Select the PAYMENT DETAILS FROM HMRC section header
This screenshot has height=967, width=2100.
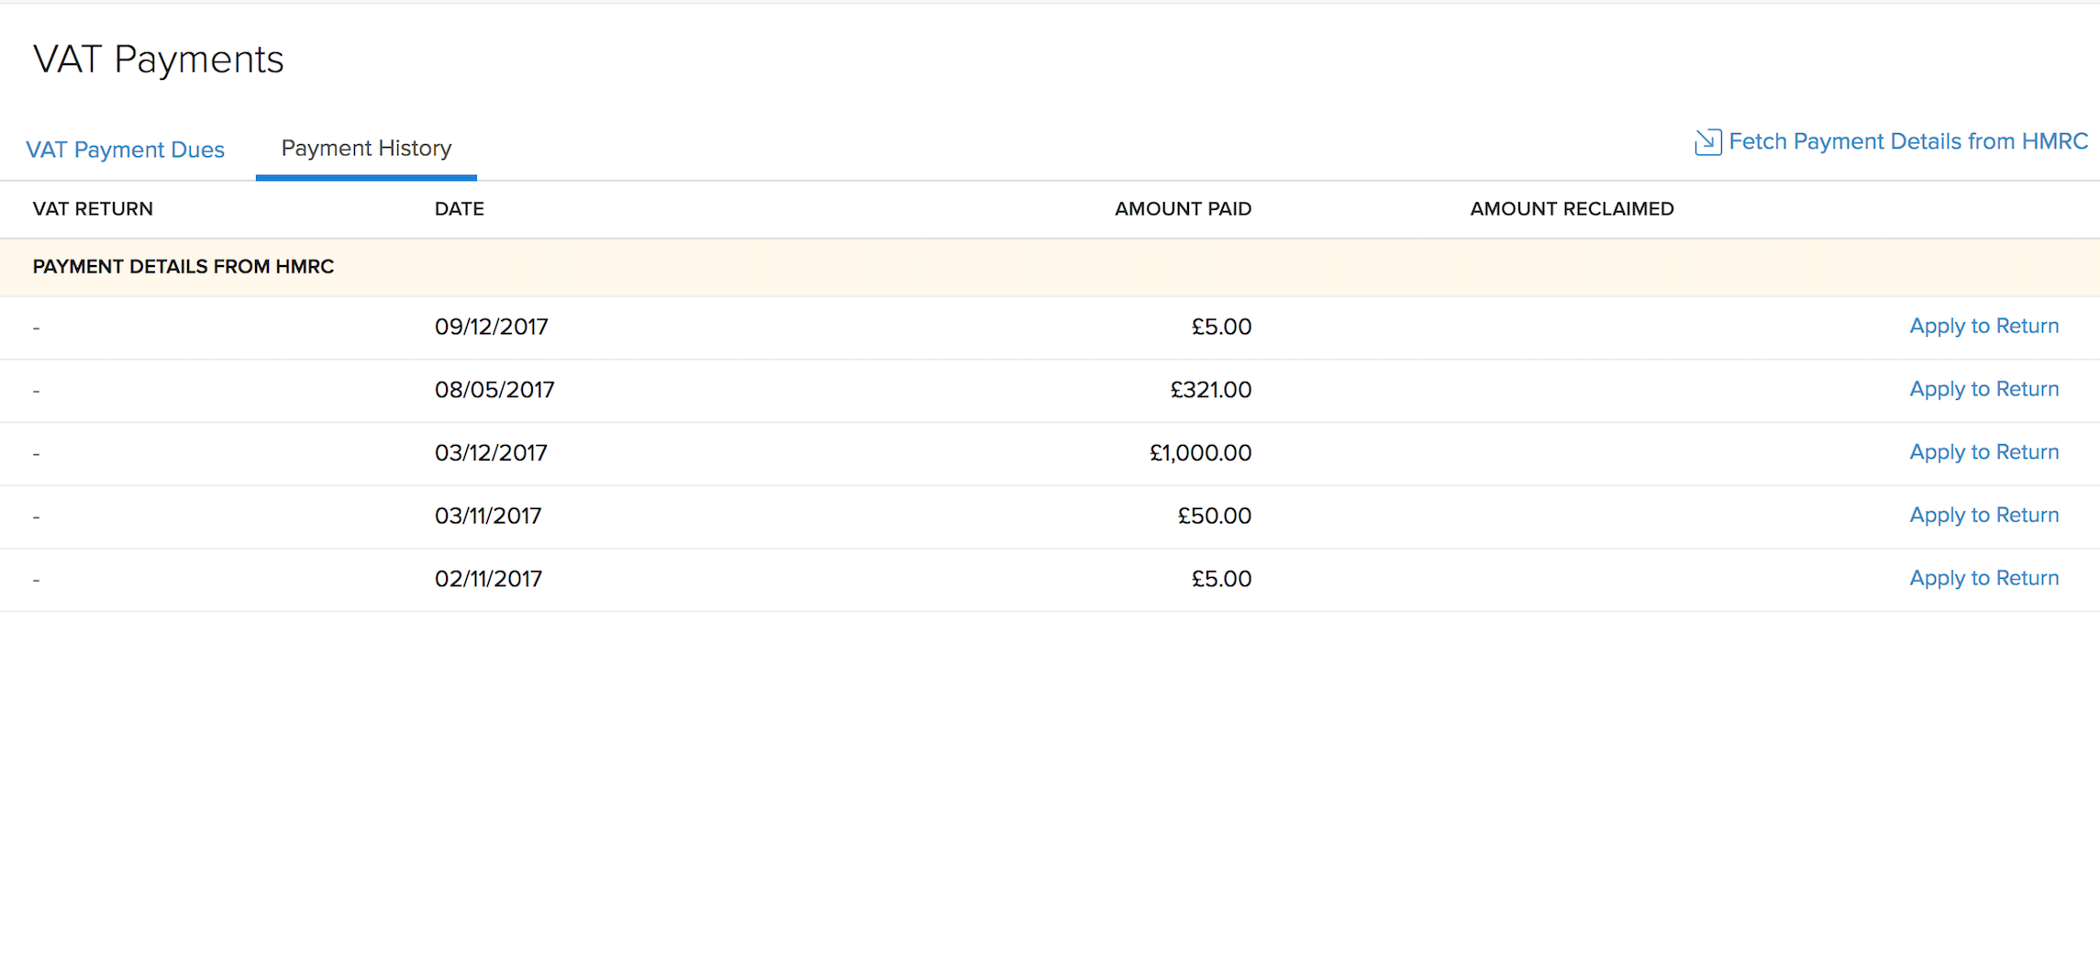pyautogui.click(x=183, y=267)
